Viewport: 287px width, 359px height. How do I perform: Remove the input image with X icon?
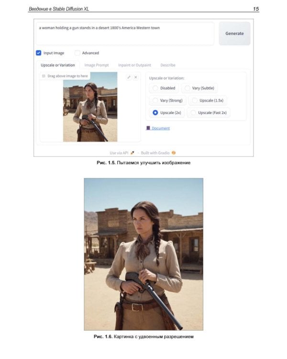pyautogui.click(x=136, y=78)
